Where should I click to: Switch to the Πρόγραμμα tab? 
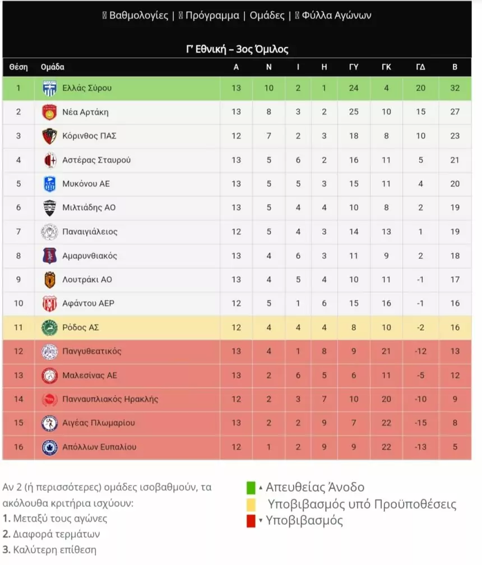point(212,16)
